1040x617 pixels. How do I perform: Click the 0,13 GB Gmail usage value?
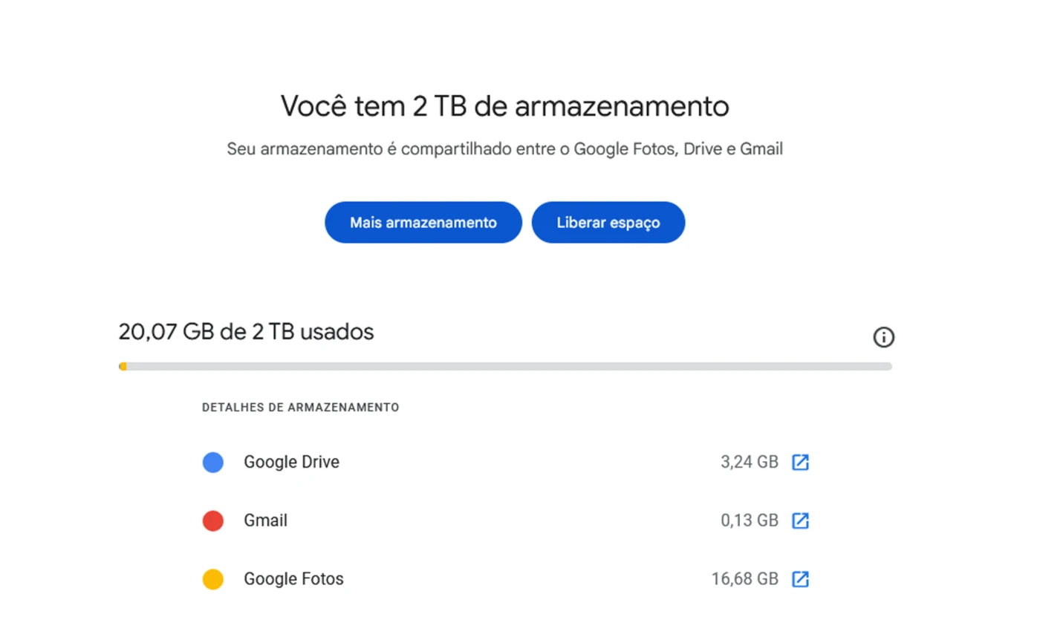pyautogui.click(x=750, y=520)
